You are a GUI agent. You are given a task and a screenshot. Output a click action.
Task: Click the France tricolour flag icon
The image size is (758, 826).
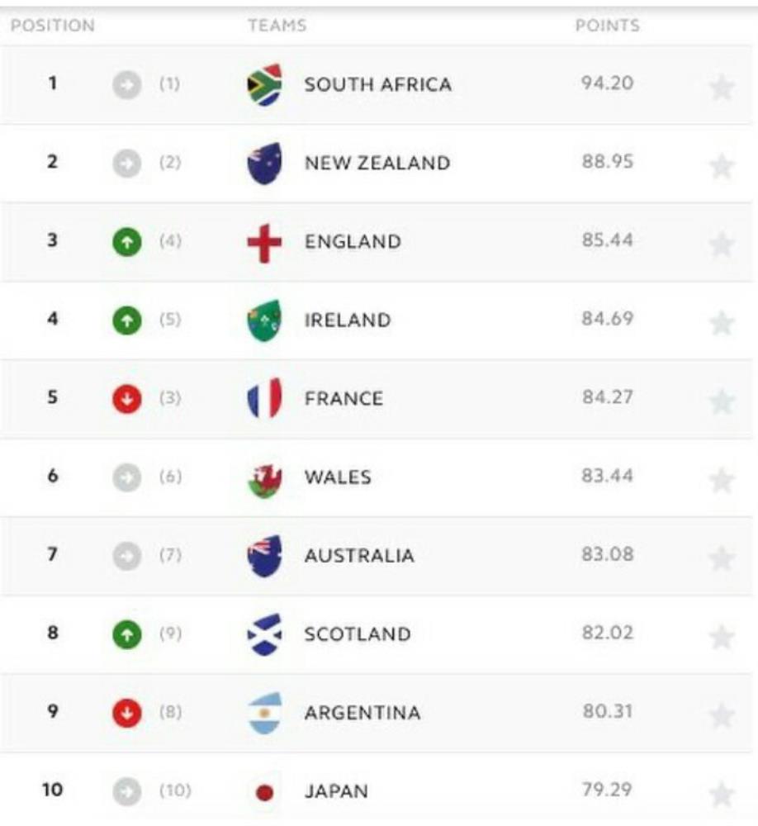coord(264,398)
